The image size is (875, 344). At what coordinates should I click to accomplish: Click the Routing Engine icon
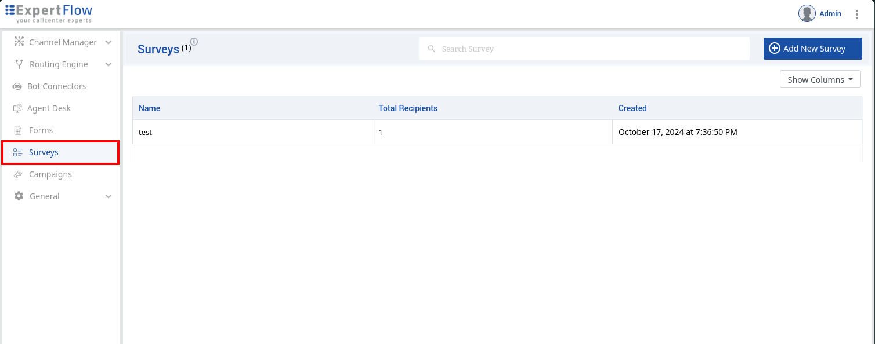[18, 64]
